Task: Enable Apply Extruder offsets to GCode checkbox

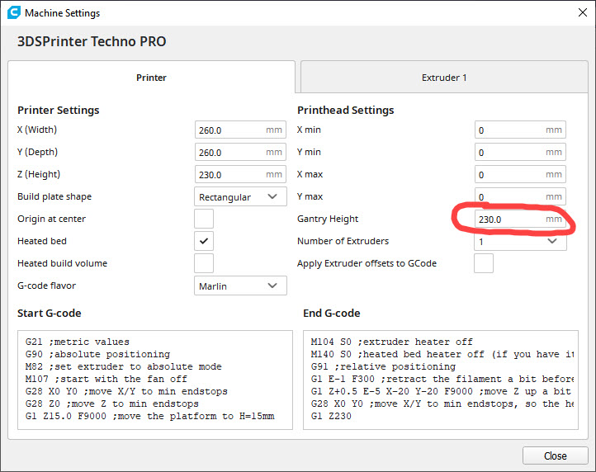Action: coord(484,263)
